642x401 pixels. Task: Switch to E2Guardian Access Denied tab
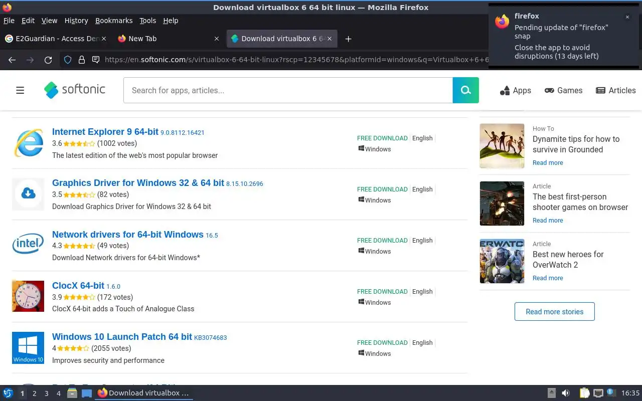click(56, 39)
